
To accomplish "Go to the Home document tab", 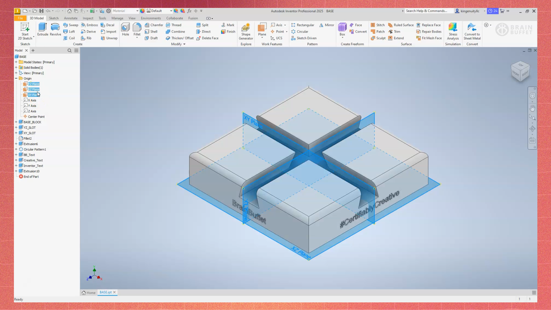I will (88, 293).
